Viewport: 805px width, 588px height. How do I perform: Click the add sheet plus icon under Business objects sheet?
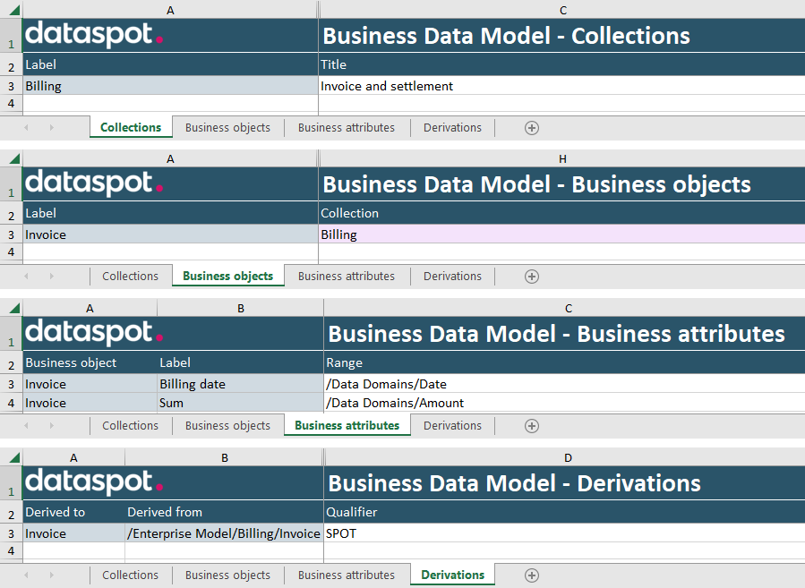(531, 277)
